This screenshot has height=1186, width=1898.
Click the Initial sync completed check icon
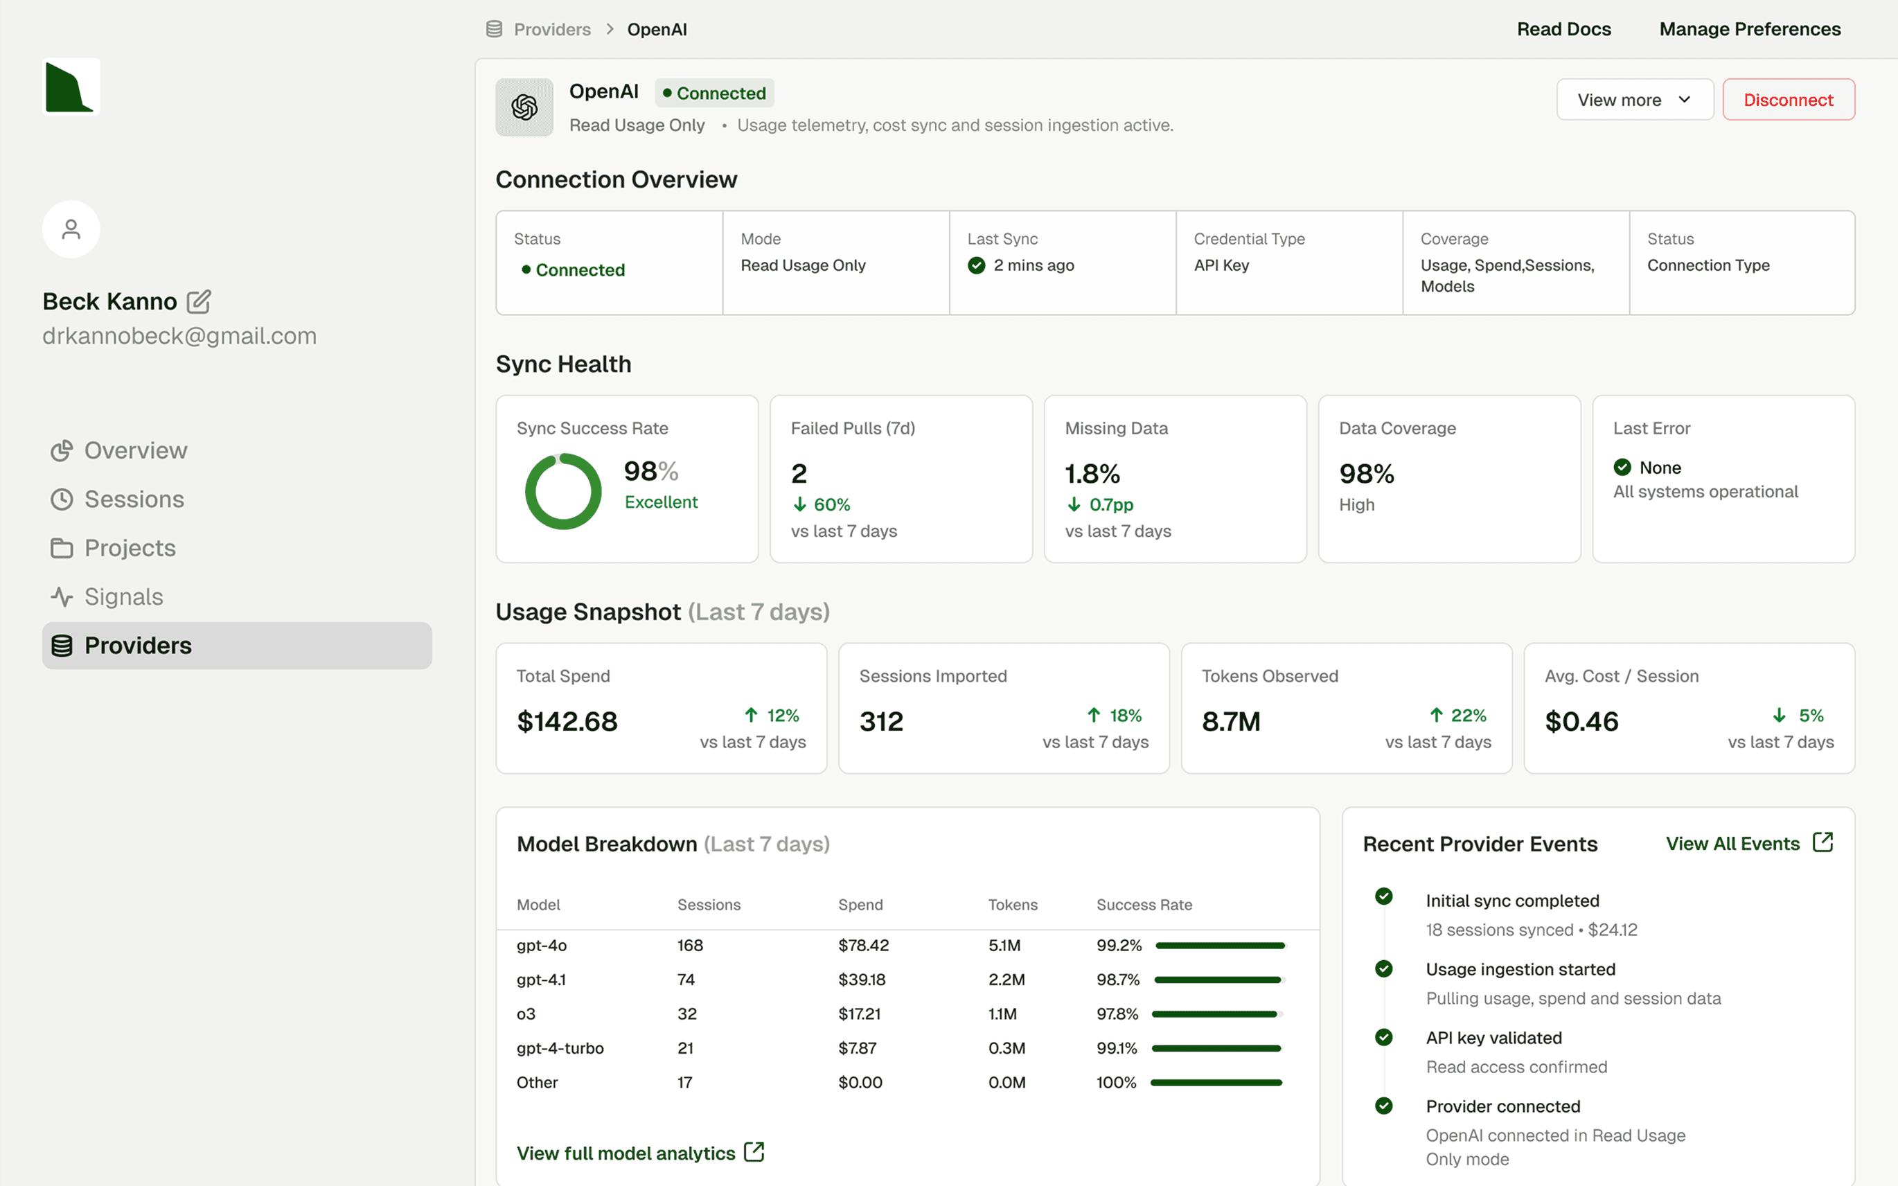1384,896
